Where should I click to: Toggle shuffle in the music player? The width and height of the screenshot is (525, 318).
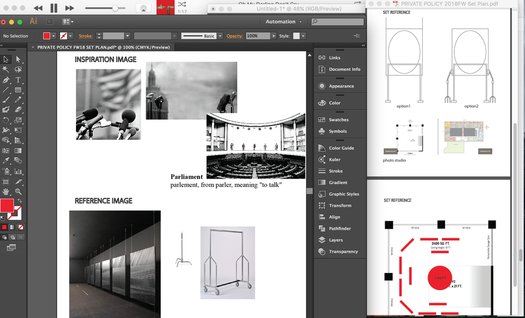(182, 5)
